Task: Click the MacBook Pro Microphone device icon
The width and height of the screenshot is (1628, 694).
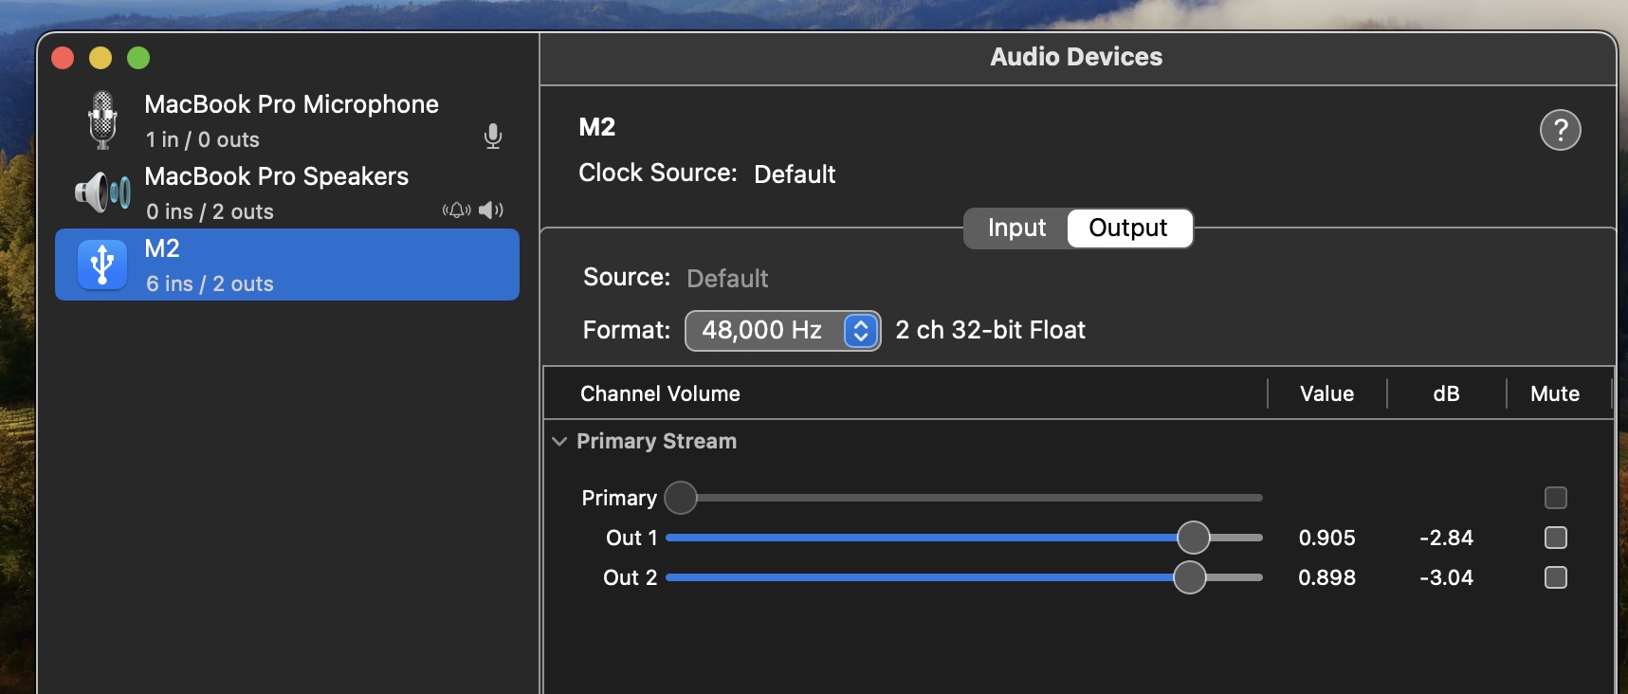Action: (102, 120)
